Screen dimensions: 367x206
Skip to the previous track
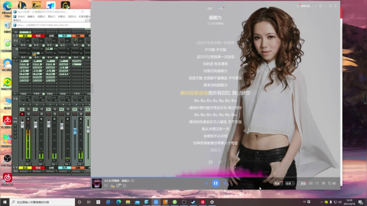(x=206, y=183)
